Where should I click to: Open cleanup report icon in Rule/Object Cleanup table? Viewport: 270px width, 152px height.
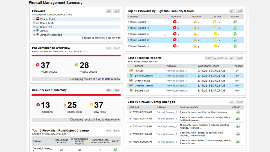click(x=115, y=150)
